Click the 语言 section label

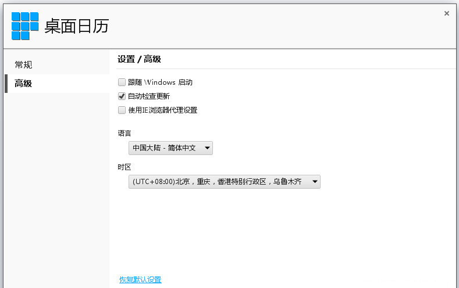pos(124,134)
